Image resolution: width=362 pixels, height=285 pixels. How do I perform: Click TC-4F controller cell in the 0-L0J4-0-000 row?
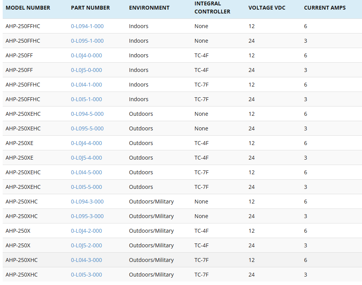[201, 55]
